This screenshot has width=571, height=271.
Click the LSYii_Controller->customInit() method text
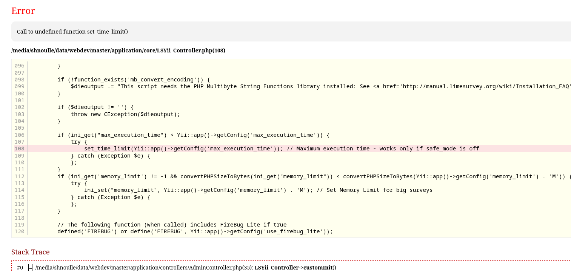pos(295,268)
